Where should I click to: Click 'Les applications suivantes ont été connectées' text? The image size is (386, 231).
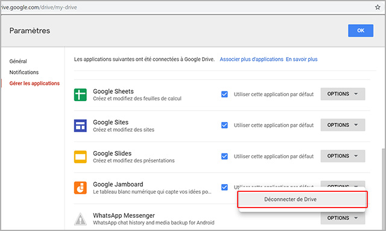144,59
